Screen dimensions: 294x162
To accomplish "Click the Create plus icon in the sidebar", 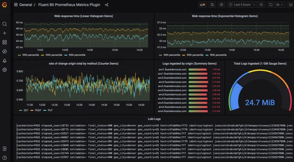I will click(x=4, y=33).
